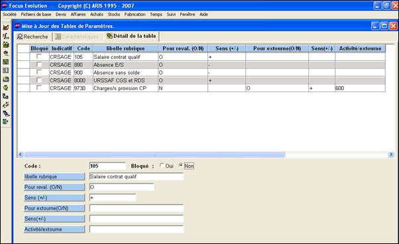
Task: Select the row URSSAF CGS et RDS
Action: coord(201,80)
